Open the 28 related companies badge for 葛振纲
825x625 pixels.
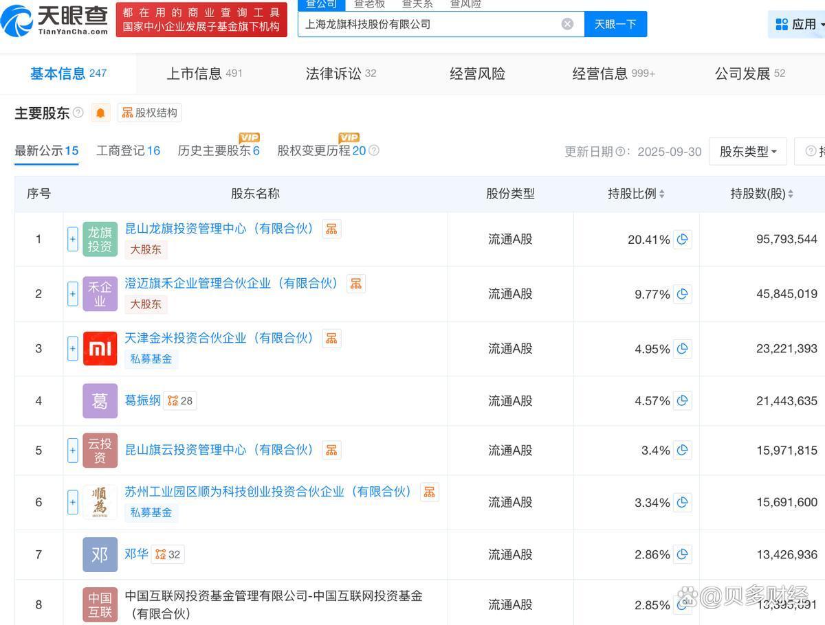tap(180, 400)
